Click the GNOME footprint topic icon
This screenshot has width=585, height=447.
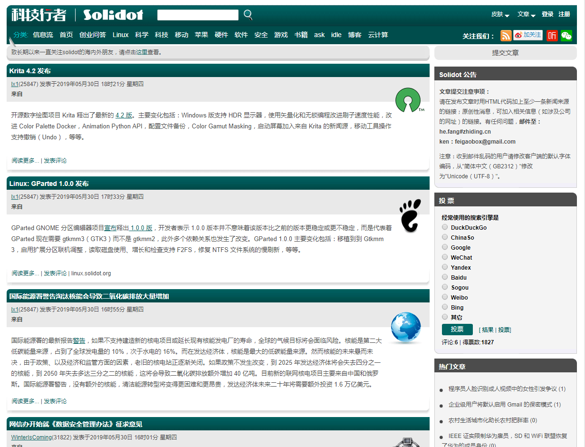tap(410, 215)
